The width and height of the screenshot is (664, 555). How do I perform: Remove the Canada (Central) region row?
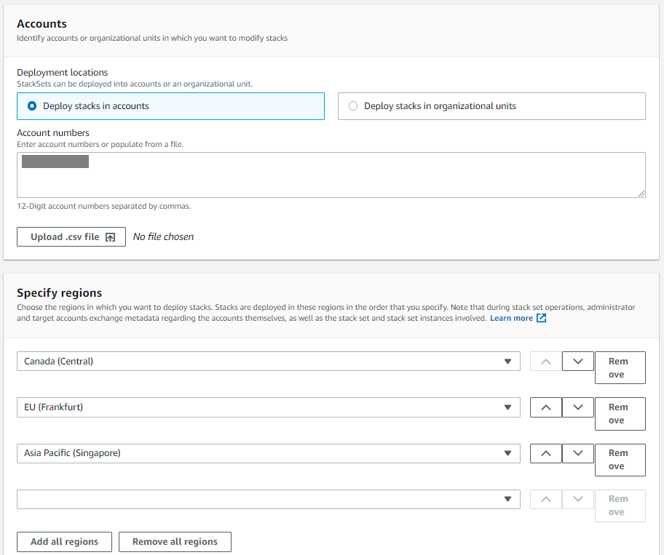[x=620, y=367]
